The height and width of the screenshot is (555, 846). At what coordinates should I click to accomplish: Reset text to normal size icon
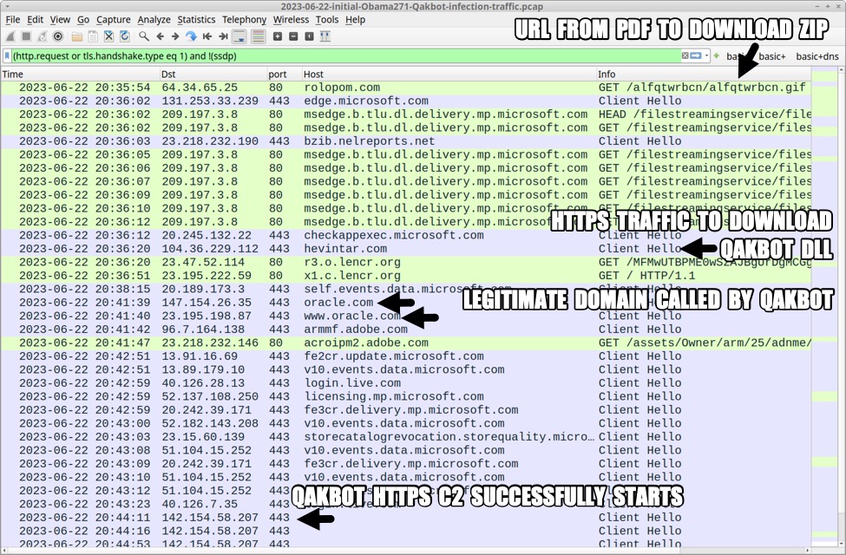(x=309, y=36)
